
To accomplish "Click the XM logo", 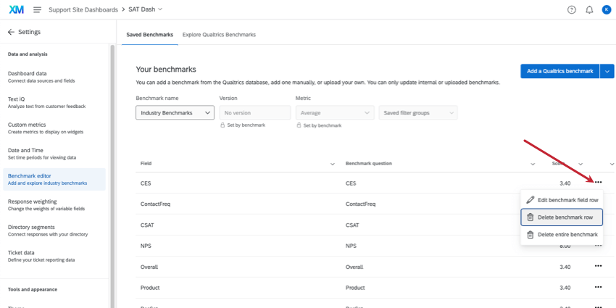I will [16, 9].
